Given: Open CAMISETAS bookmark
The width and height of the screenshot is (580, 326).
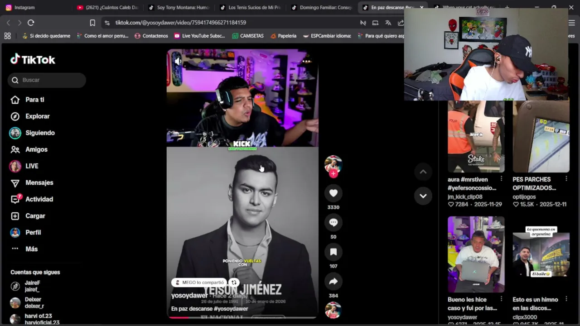Looking at the screenshot, I should [x=247, y=36].
